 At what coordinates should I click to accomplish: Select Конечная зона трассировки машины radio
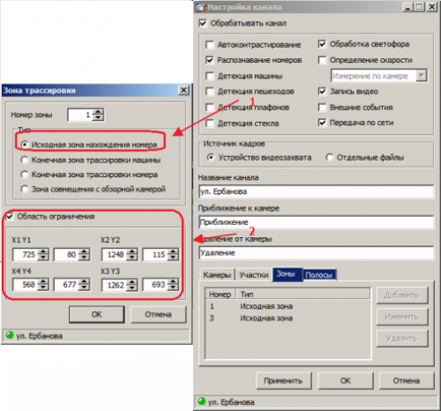coord(25,160)
